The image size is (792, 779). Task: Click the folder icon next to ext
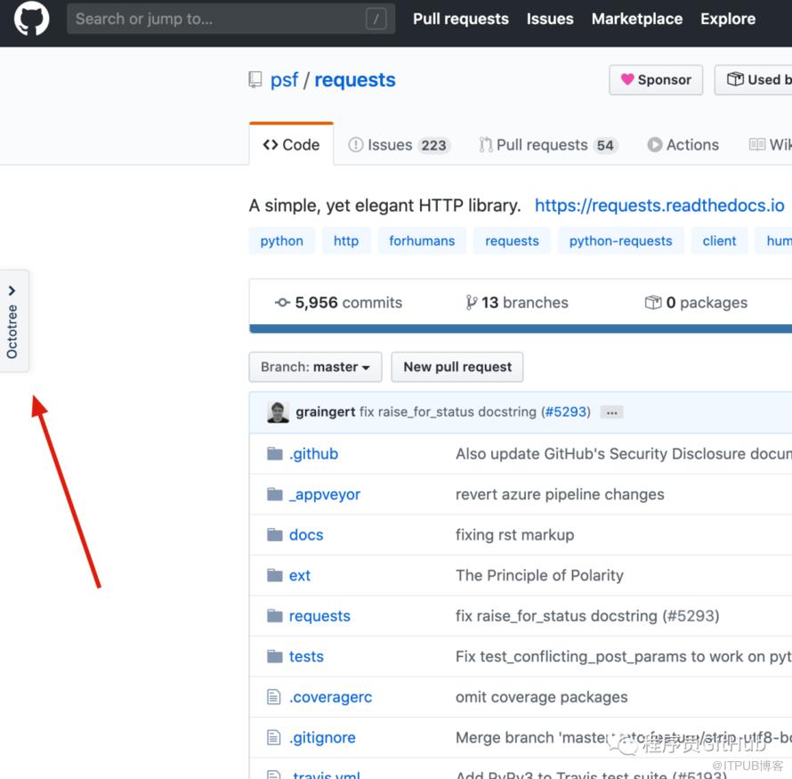275,575
